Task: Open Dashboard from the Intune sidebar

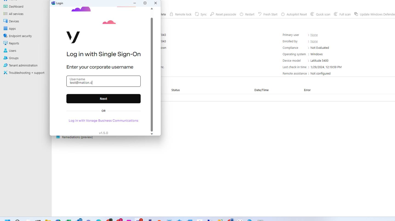Action: (13, 7)
